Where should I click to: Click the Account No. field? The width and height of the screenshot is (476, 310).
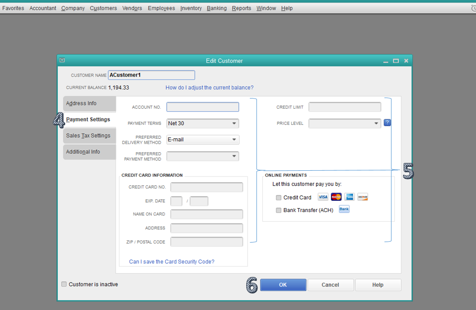pos(203,107)
